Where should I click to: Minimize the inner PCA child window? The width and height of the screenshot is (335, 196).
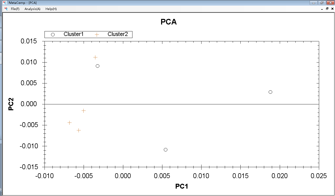point(322,9)
